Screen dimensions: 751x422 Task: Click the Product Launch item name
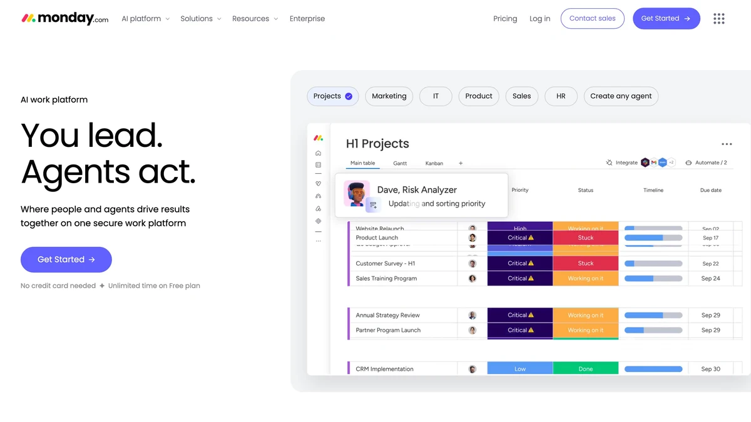[377, 238]
